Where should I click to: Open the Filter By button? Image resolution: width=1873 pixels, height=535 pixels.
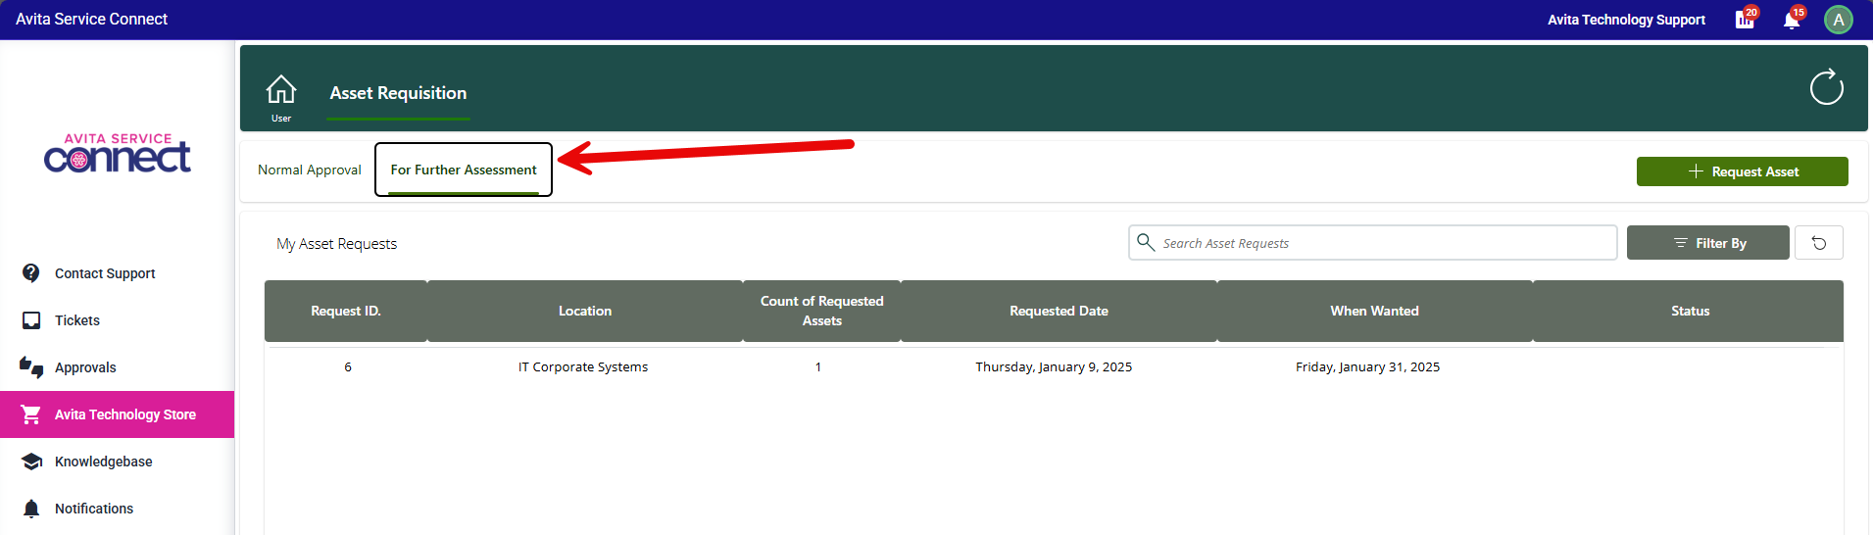click(1707, 243)
